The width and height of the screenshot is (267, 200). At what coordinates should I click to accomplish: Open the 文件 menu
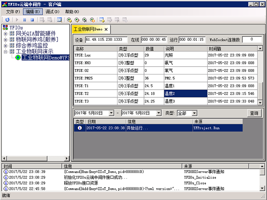point(13,11)
